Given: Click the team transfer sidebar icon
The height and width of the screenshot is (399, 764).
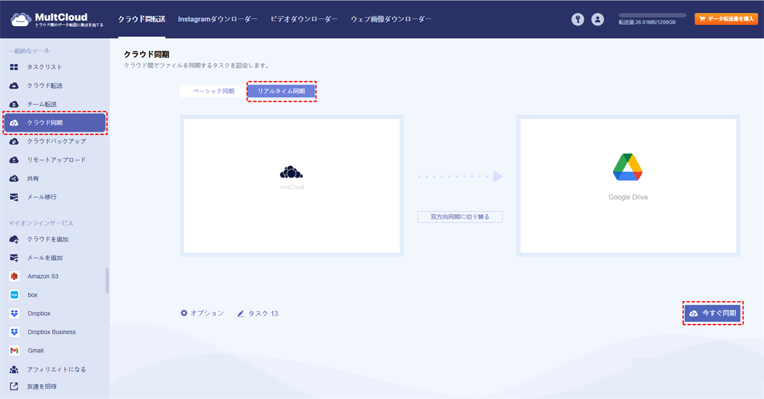Looking at the screenshot, I should [x=14, y=104].
